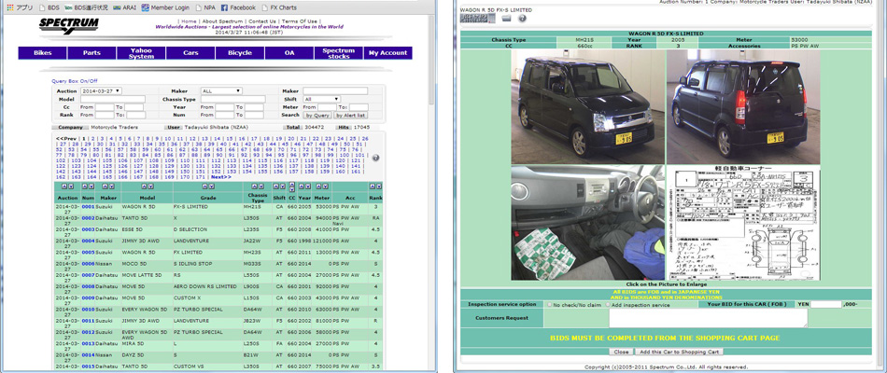Image resolution: width=887 pixels, height=373 pixels.
Task: Click Add this Car to Shopping Cart
Action: (x=678, y=352)
